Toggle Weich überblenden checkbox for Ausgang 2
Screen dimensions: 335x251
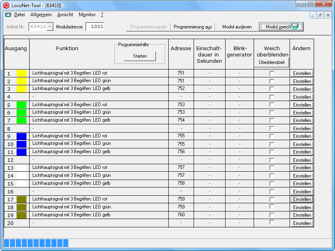272,81
